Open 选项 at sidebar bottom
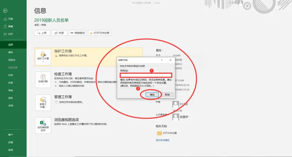The width and height of the screenshot is (292, 157). (11, 150)
